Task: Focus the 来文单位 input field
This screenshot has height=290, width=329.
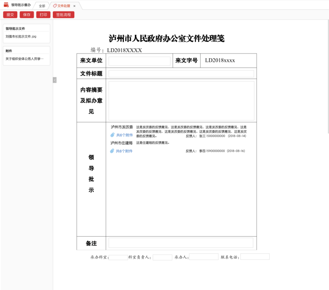Action: pos(139,61)
